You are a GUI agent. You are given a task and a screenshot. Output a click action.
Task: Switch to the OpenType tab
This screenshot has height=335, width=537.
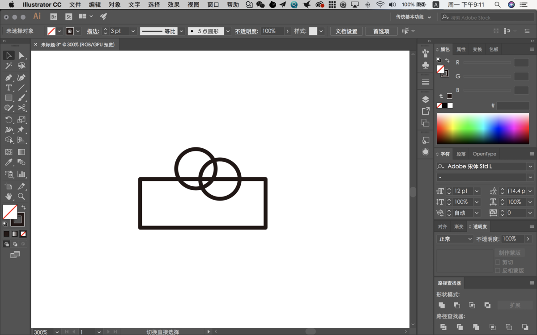coord(484,154)
